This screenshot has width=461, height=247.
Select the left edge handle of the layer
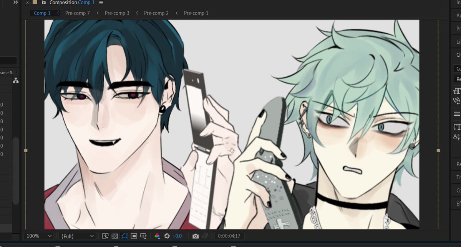pos(26,151)
